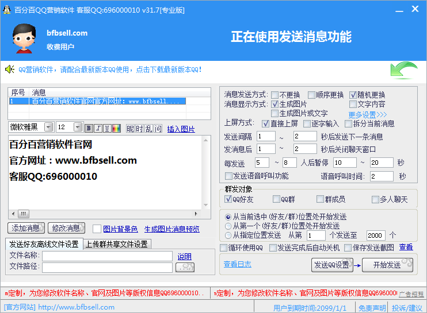Image resolution: width=427 pixels, height=313 pixels.
Task: Check the 顺序更换 sequential option
Action: pos(311,95)
